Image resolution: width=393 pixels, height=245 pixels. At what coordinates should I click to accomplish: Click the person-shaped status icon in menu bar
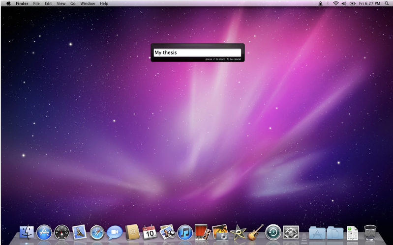320,3
